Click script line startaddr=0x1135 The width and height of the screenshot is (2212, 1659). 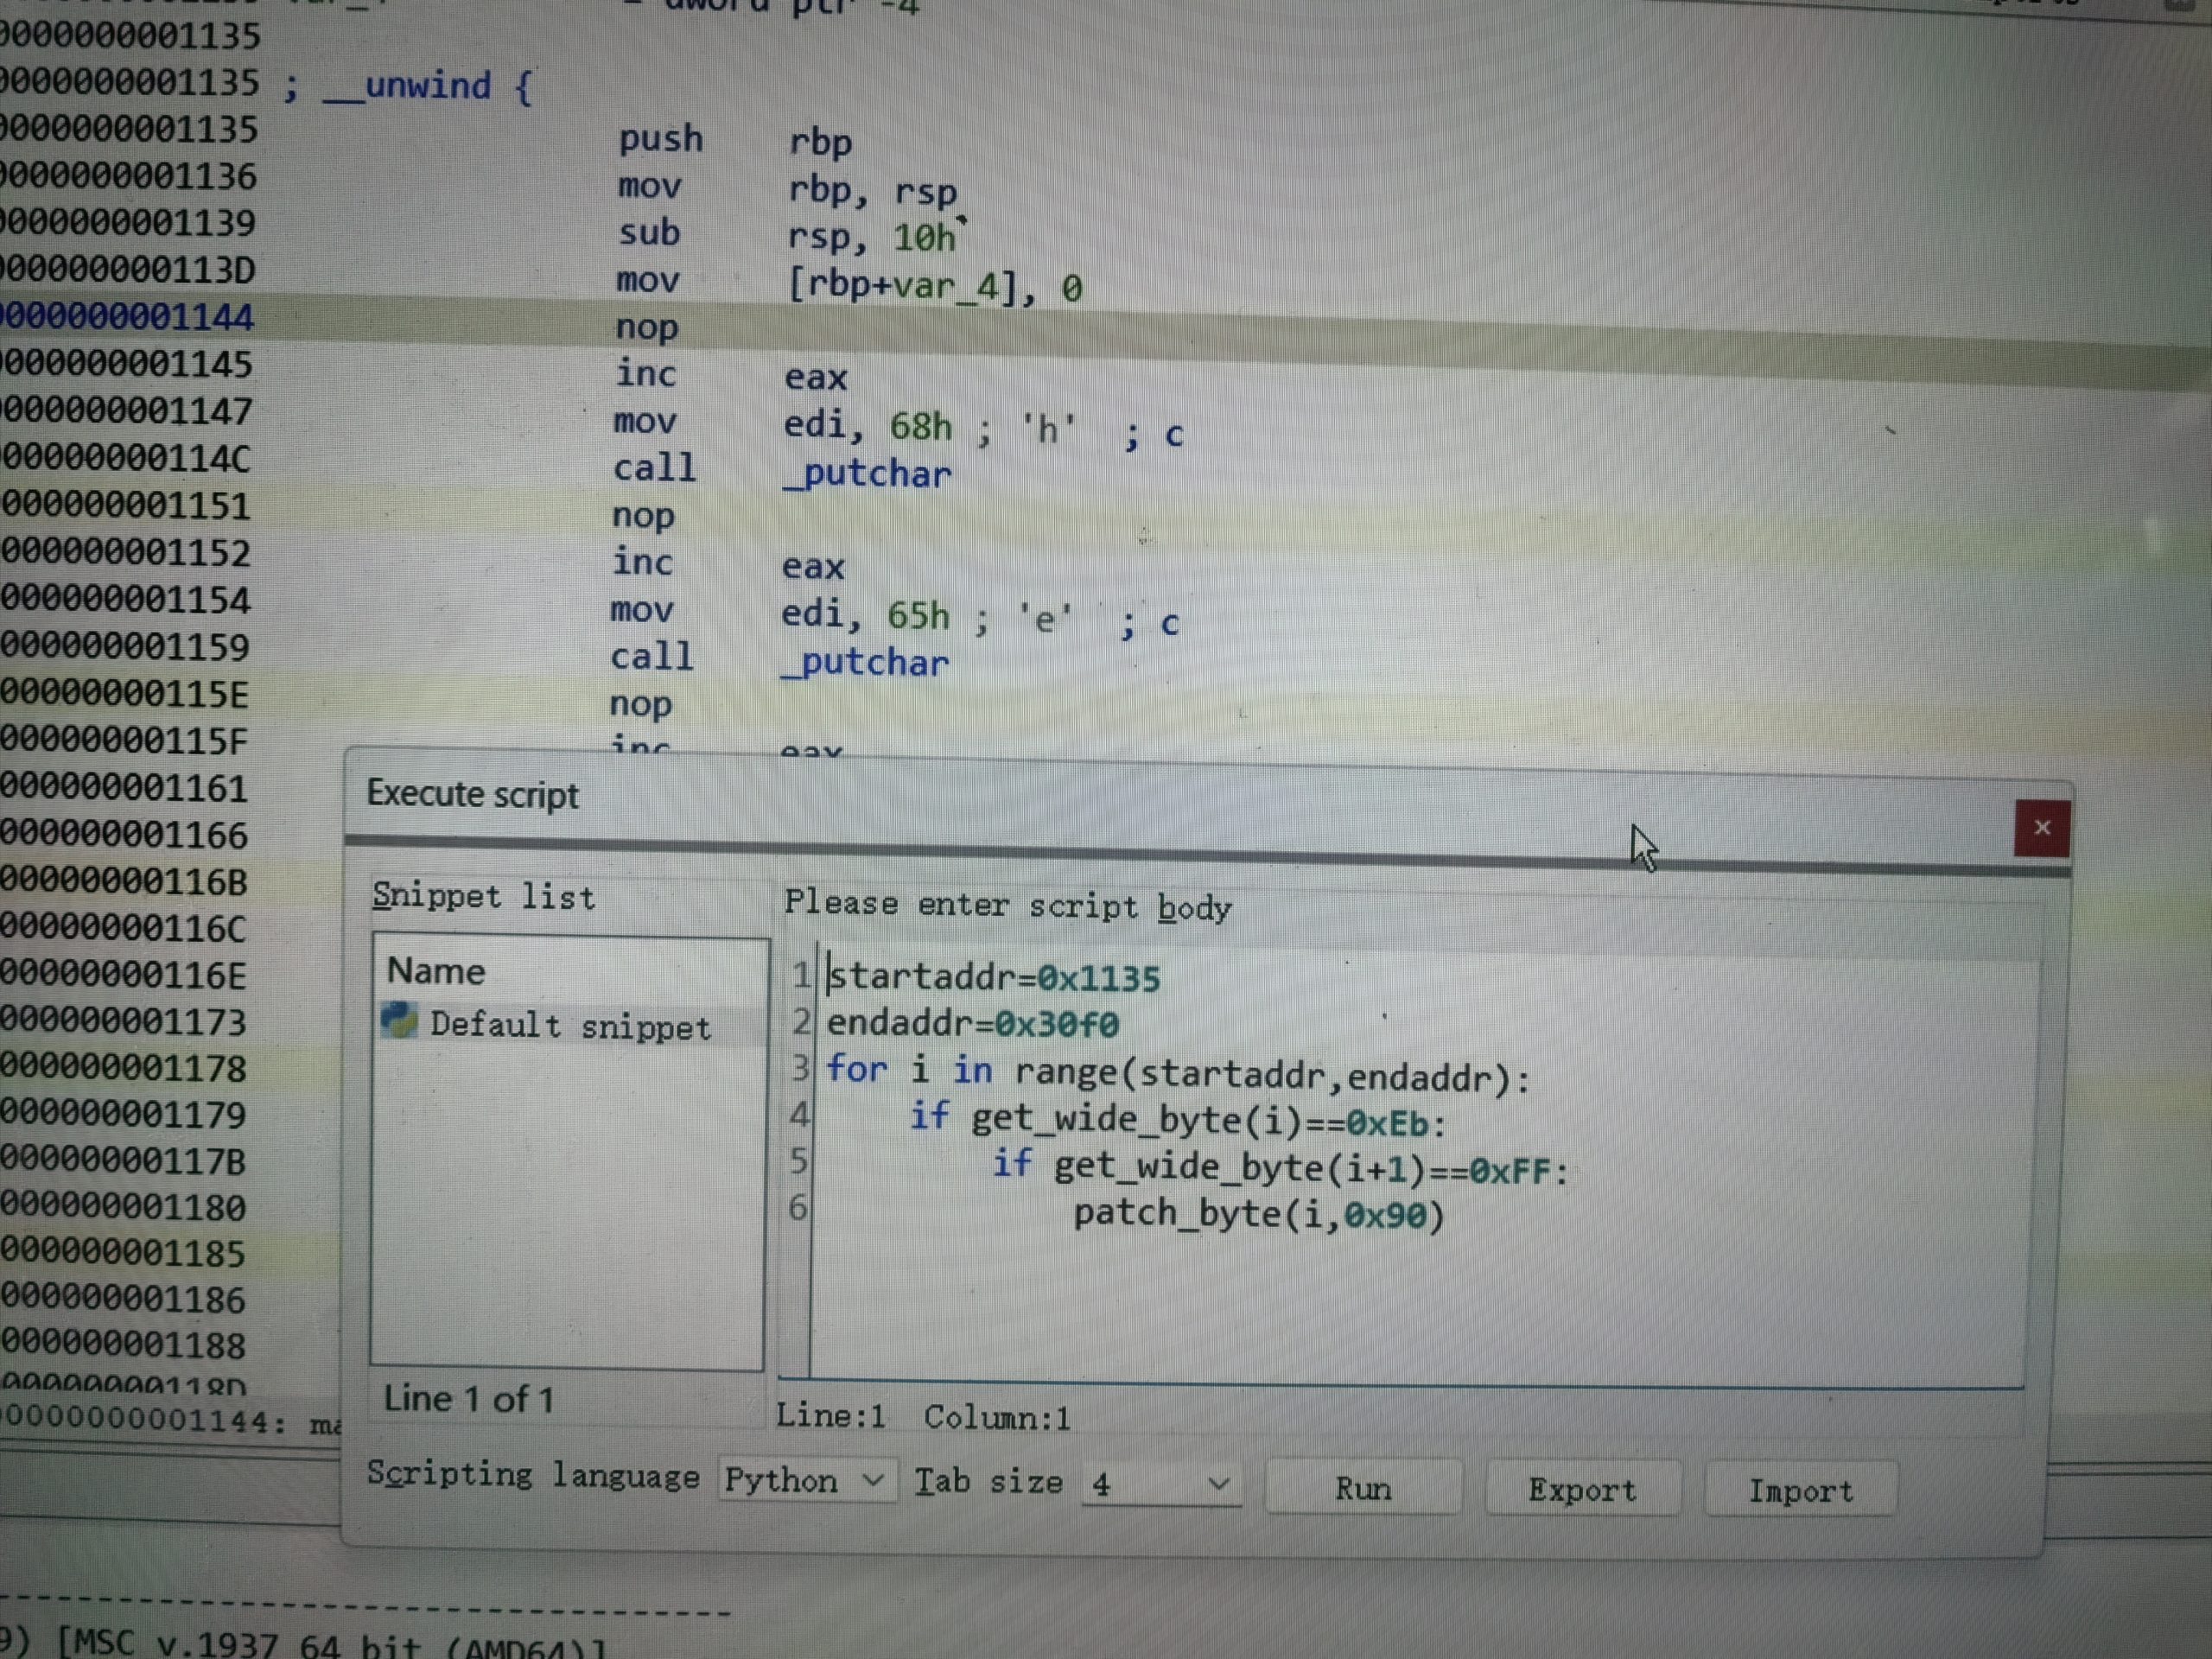994,977
